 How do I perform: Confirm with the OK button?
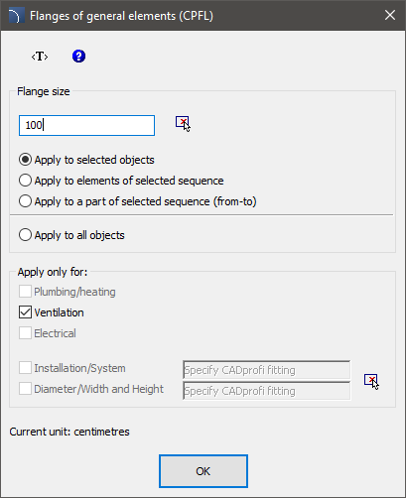[x=203, y=471]
